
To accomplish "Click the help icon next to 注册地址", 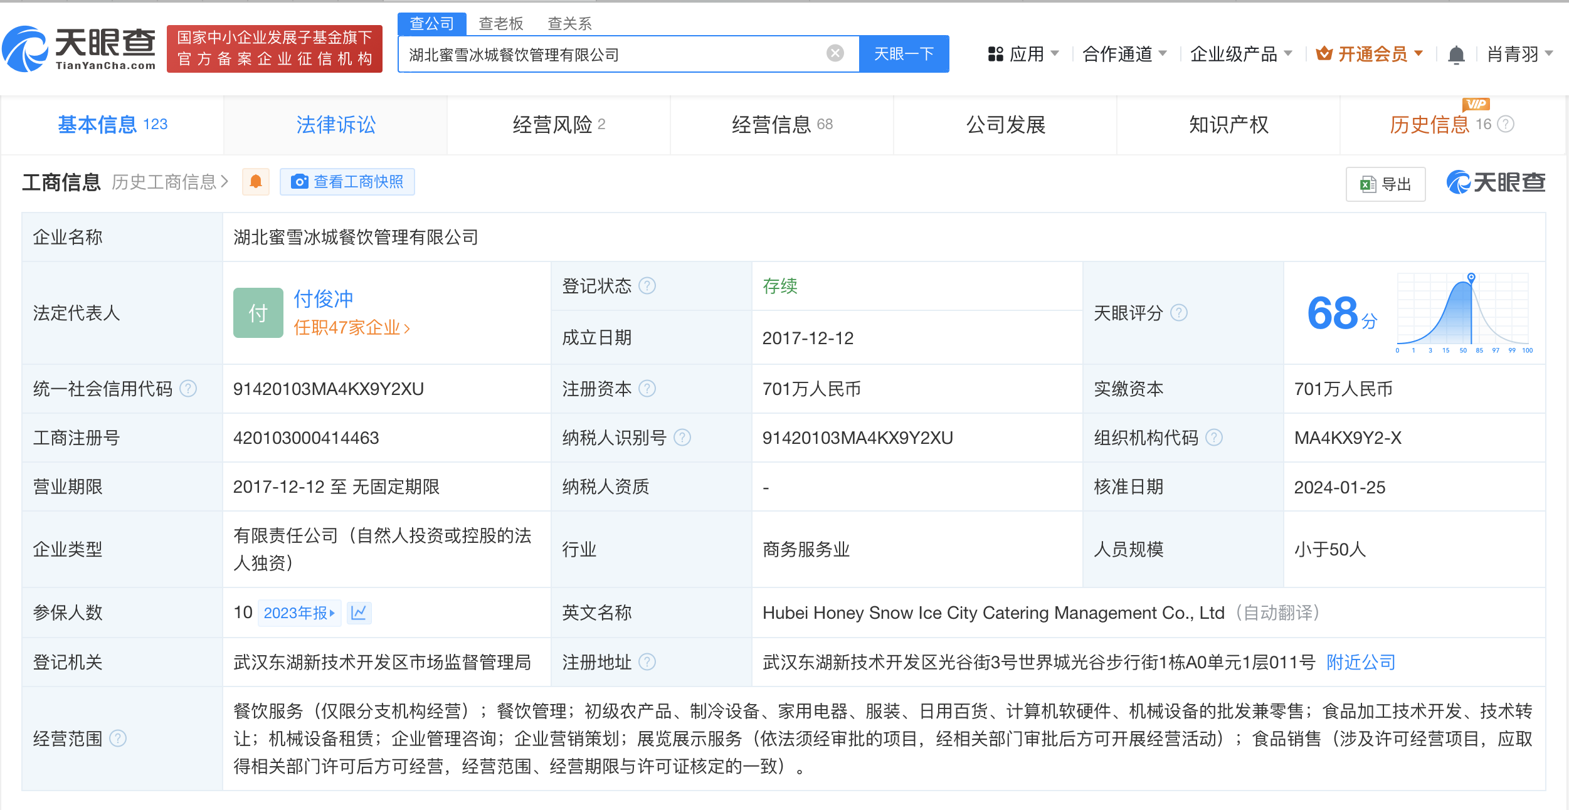I will 647,662.
